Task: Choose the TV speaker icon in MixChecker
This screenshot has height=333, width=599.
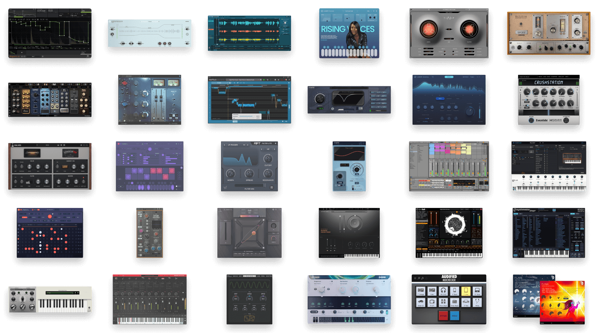Action: [x=432, y=302]
